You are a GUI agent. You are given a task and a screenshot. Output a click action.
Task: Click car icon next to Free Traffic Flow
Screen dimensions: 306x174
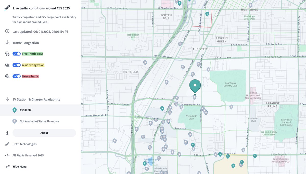[x=7, y=54]
